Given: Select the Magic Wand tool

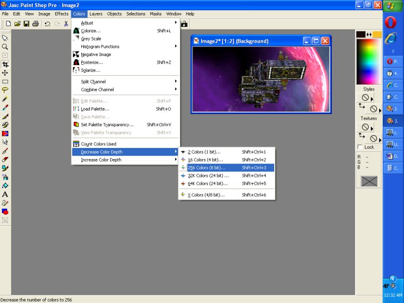Looking at the screenshot, I should click(x=5, y=99).
